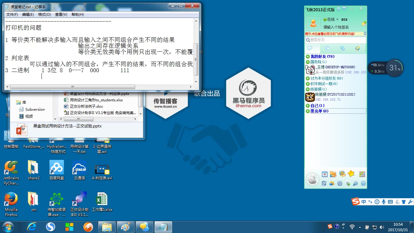Click the round chat bubbles button in FeiQ
The height and width of the screenshot is (233, 414).
[x=312, y=179]
